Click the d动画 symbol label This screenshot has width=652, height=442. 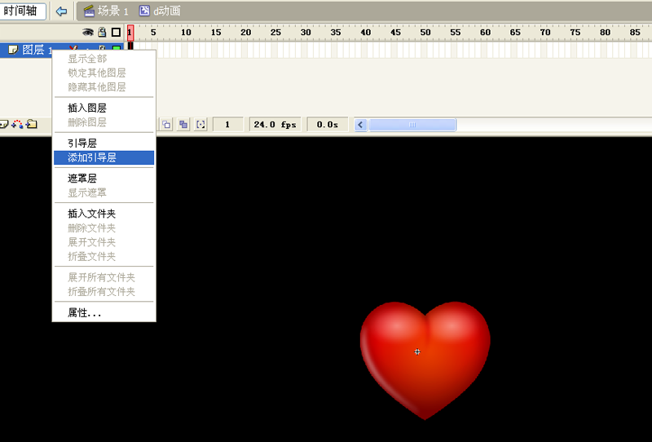click(167, 11)
